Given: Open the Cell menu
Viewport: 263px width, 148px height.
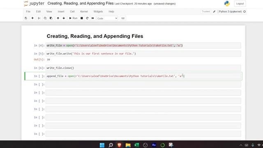Looking at the screenshot, I should (x=72, y=12).
